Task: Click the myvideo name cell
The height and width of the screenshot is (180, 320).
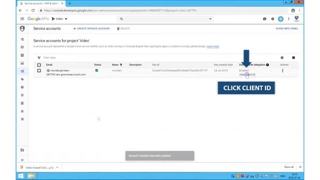Action: pyautogui.click(x=116, y=70)
